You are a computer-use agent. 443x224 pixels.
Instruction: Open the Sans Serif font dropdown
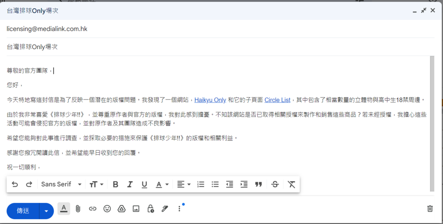(x=61, y=185)
